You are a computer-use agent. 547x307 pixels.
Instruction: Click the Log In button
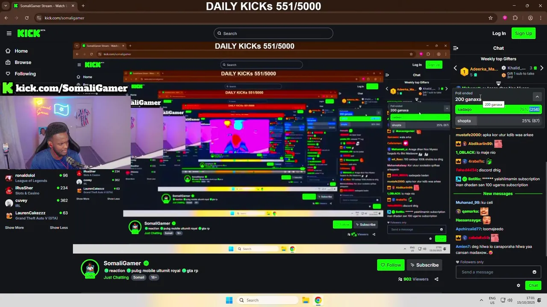(x=499, y=33)
